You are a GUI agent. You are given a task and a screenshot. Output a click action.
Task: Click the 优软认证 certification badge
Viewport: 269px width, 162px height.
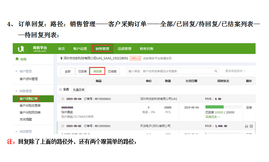point(135,58)
